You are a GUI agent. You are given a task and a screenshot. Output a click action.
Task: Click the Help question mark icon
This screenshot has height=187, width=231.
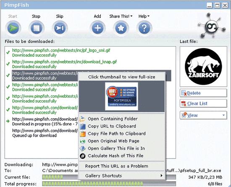tap(144, 28)
